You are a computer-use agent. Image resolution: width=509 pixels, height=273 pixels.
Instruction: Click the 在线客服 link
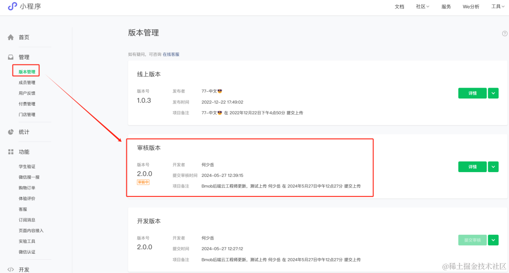(x=171, y=54)
